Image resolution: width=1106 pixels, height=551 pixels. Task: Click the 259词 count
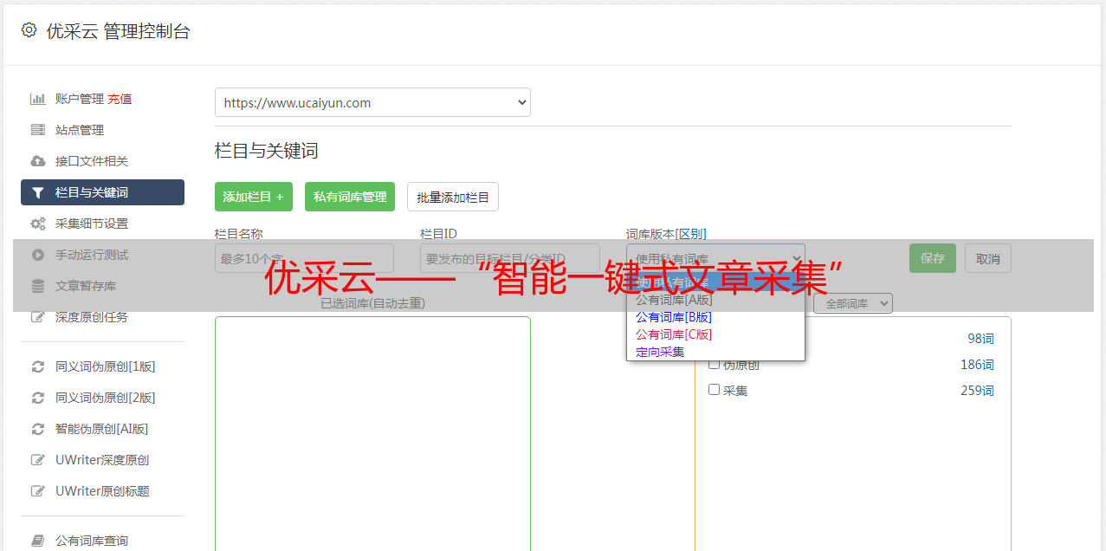coord(977,391)
